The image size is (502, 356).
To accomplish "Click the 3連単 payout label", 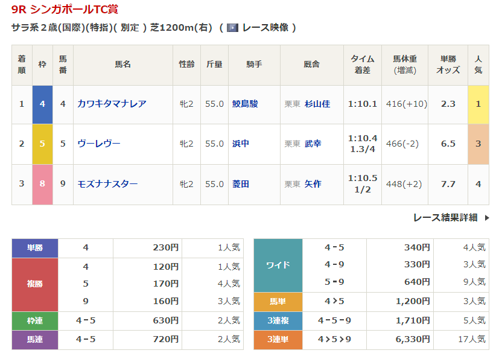I will 278,340.
